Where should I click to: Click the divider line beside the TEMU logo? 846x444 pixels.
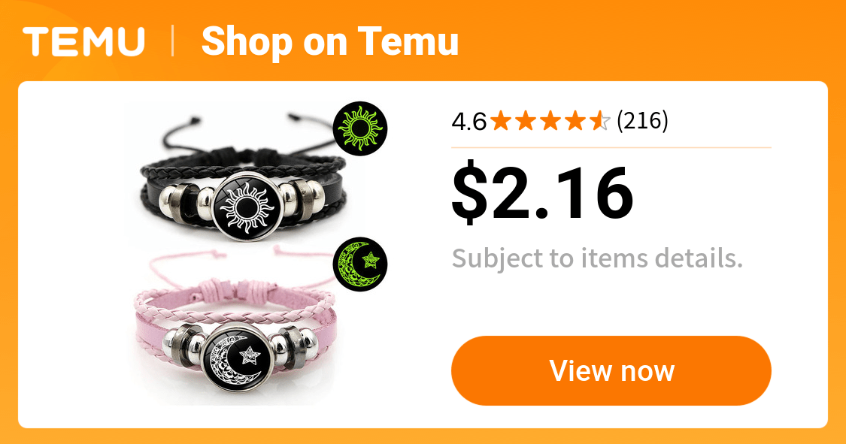pos(173,41)
